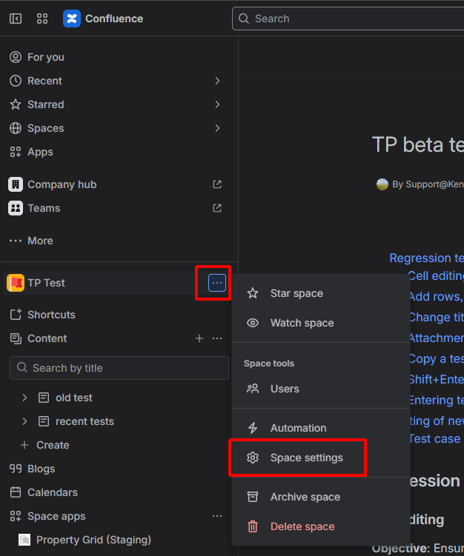The width and height of the screenshot is (464, 556).
Task: Open Regression test link in page
Action: pyautogui.click(x=426, y=258)
